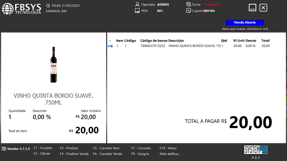Click the Código de barras column header

(154, 41)
